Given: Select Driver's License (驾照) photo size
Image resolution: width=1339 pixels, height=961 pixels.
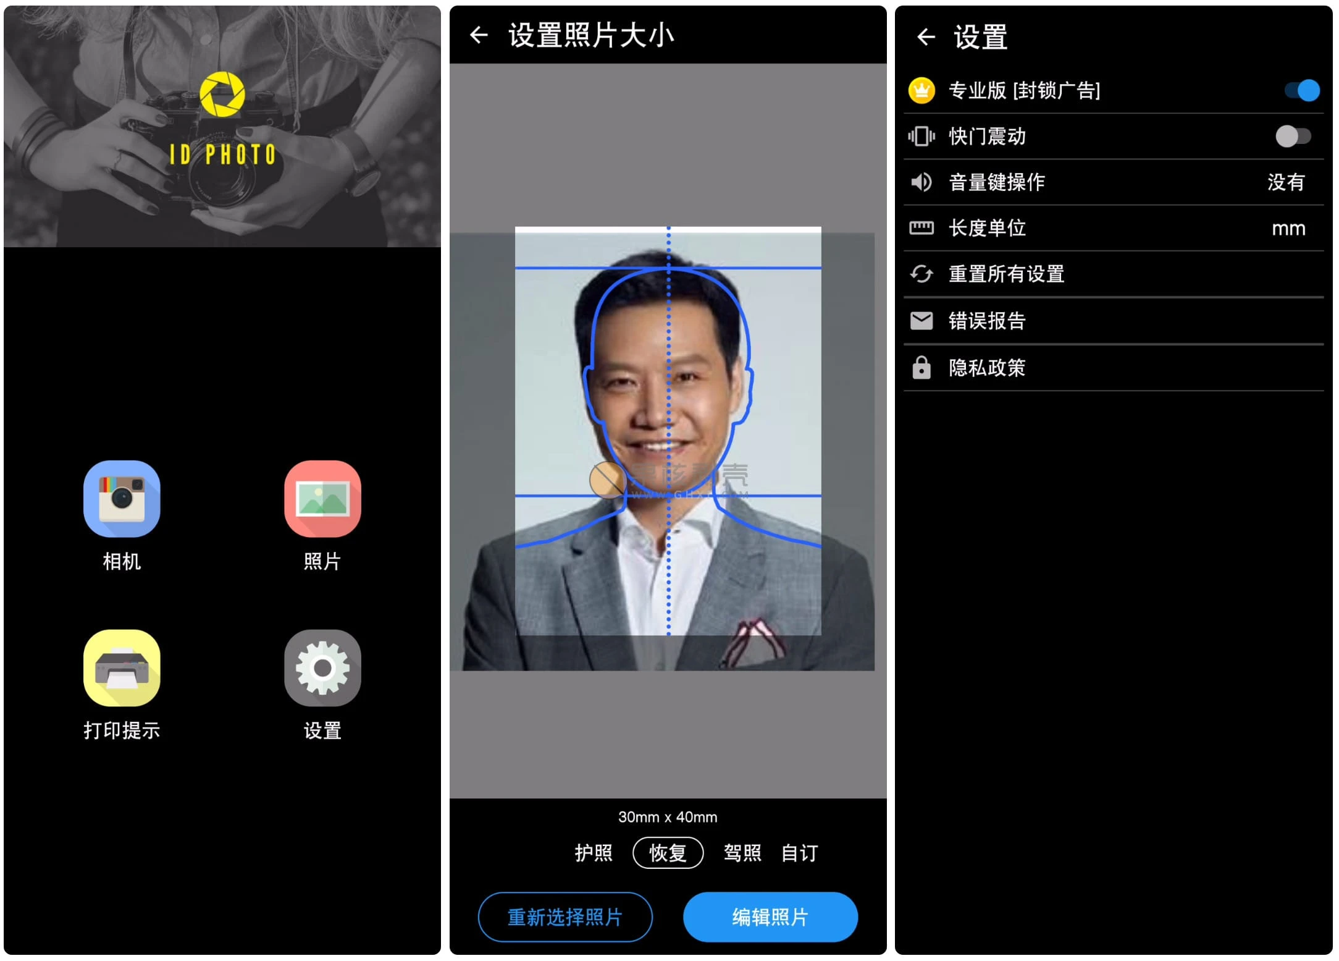Looking at the screenshot, I should pyautogui.click(x=747, y=856).
